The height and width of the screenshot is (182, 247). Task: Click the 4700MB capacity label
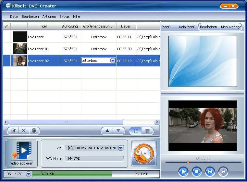tap(142, 174)
